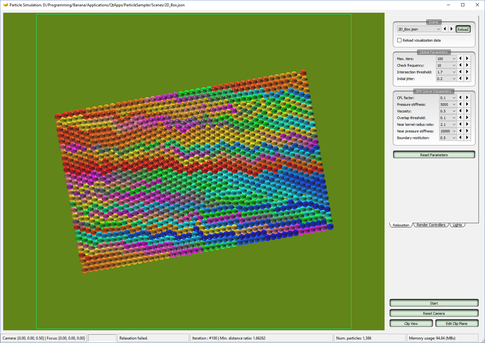Decrease Max. iters with left arrow
Viewport: 485px width, 343px height.
click(460, 58)
